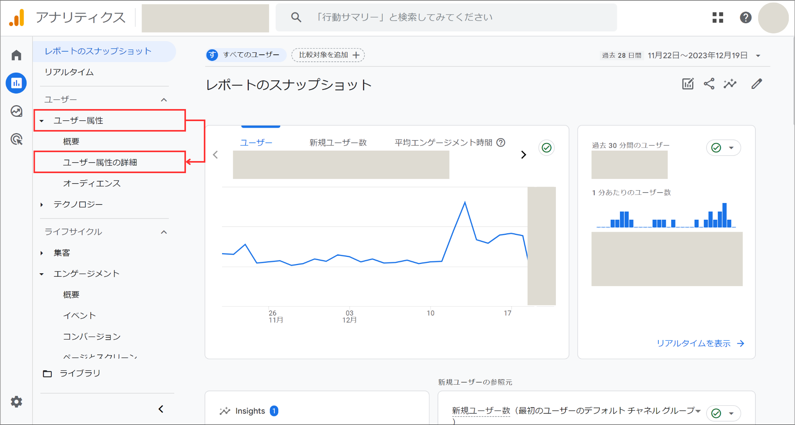Click the search input field
The width and height of the screenshot is (795, 425).
click(x=446, y=17)
